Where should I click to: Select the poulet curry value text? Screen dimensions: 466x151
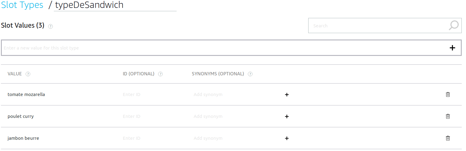tap(21, 116)
